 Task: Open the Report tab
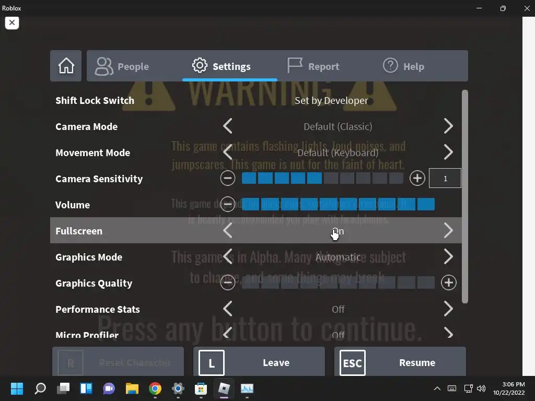[313, 66]
